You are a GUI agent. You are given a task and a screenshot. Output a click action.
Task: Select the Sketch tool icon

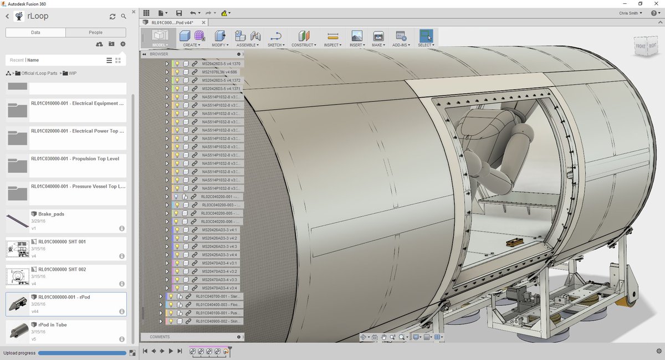[275, 36]
